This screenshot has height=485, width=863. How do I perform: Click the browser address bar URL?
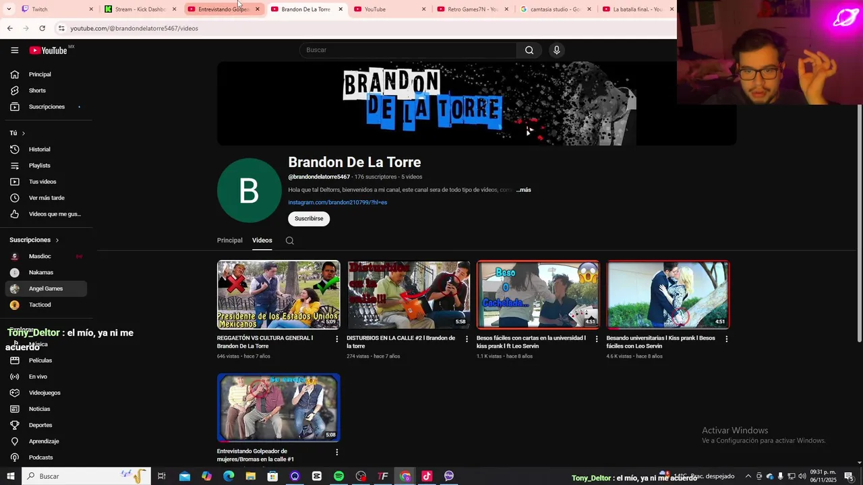pyautogui.click(x=134, y=28)
